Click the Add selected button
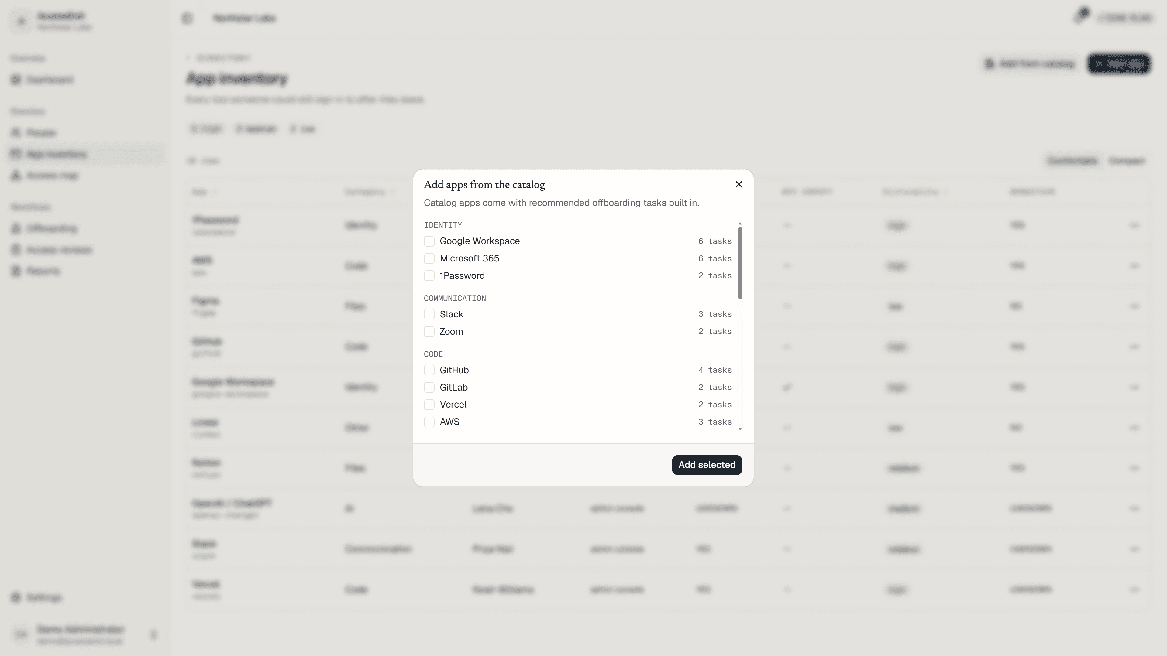 pyautogui.click(x=707, y=465)
